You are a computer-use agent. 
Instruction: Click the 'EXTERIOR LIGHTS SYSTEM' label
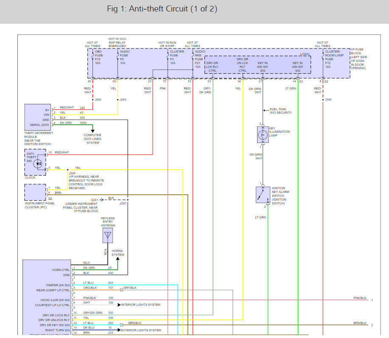click(141, 330)
